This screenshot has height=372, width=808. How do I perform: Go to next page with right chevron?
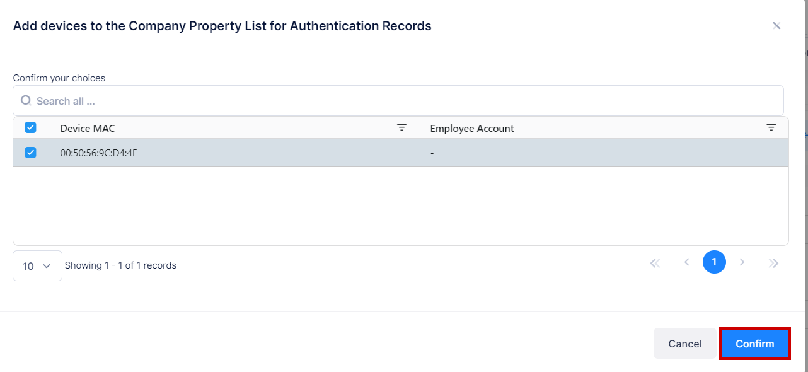coord(742,262)
